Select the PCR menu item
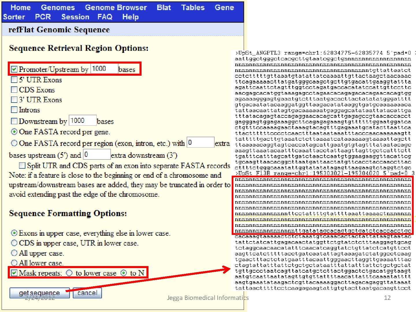This screenshot has width=416, height=312. point(43,17)
